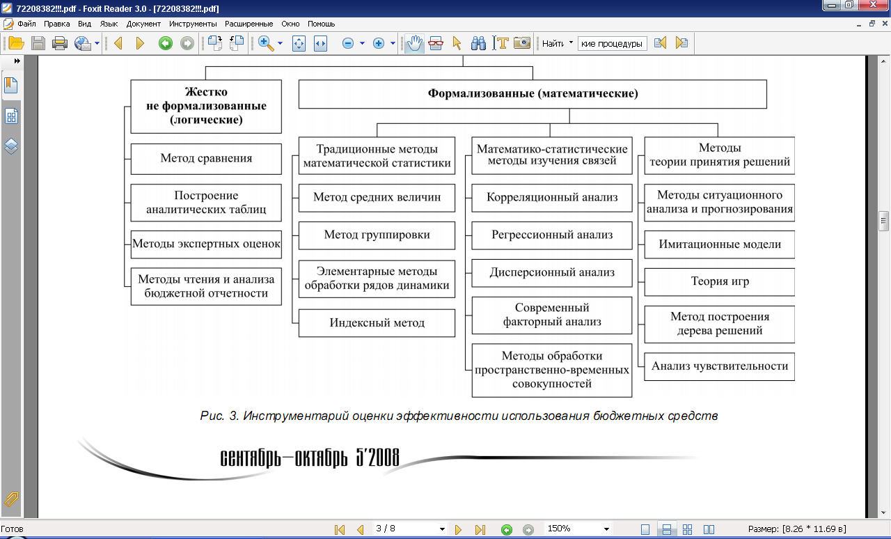Switch to continuous page layout

pos(666,530)
